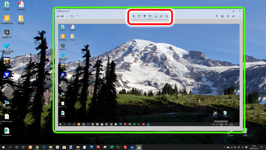The height and width of the screenshot is (150, 266).
Task: Select the green ballpoint pen tool
Action: (x=139, y=16)
